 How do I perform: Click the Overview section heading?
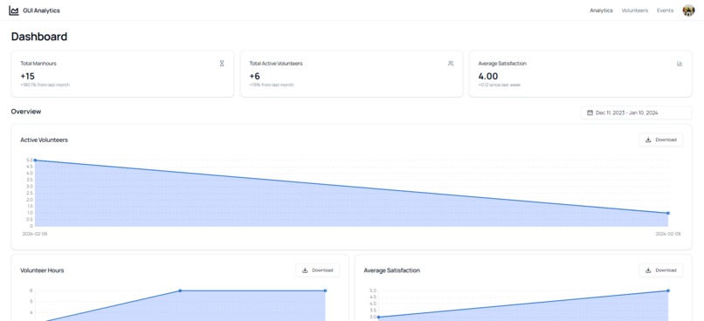pyautogui.click(x=26, y=112)
